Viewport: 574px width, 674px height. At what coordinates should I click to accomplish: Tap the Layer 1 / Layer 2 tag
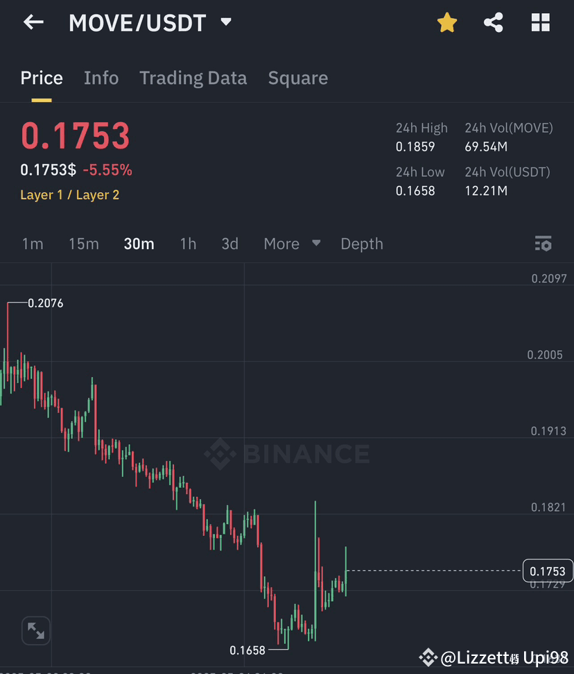click(x=69, y=195)
